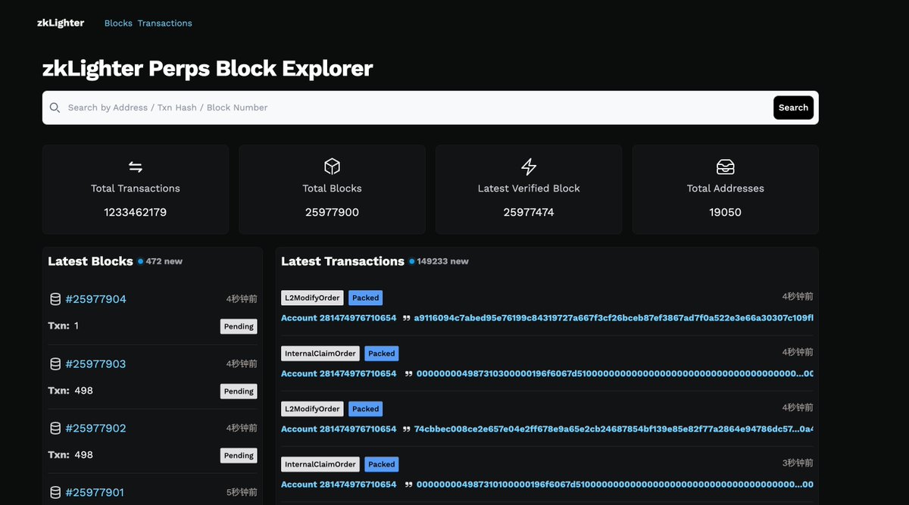909x505 pixels.
Task: Click the Total Addresses inbox icon
Action: pos(725,167)
